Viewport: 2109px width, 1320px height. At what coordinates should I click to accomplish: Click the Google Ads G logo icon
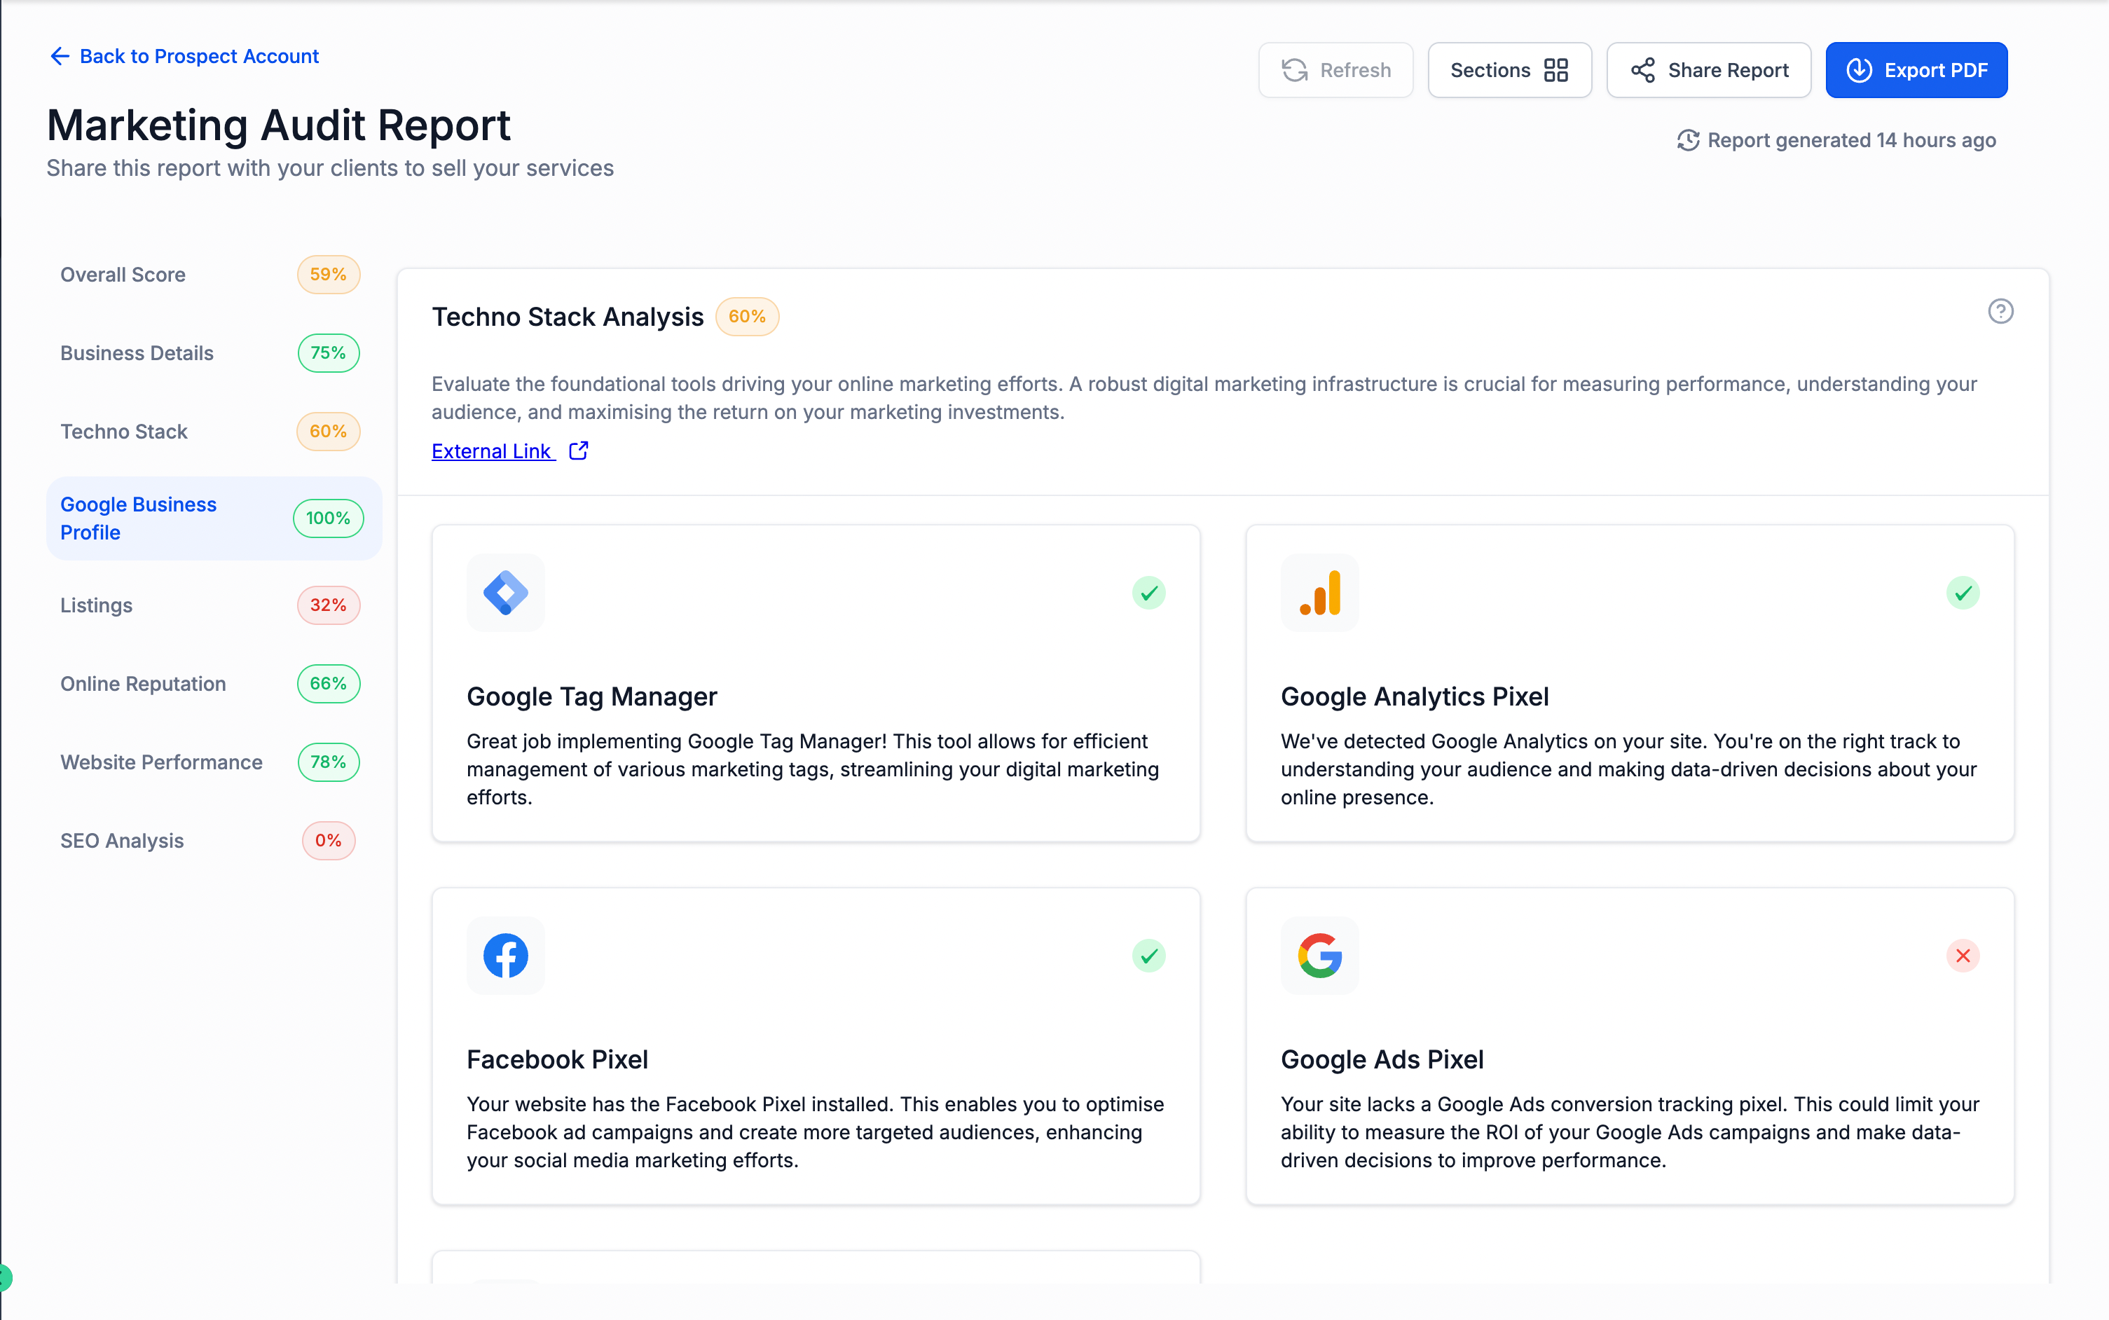[1319, 955]
